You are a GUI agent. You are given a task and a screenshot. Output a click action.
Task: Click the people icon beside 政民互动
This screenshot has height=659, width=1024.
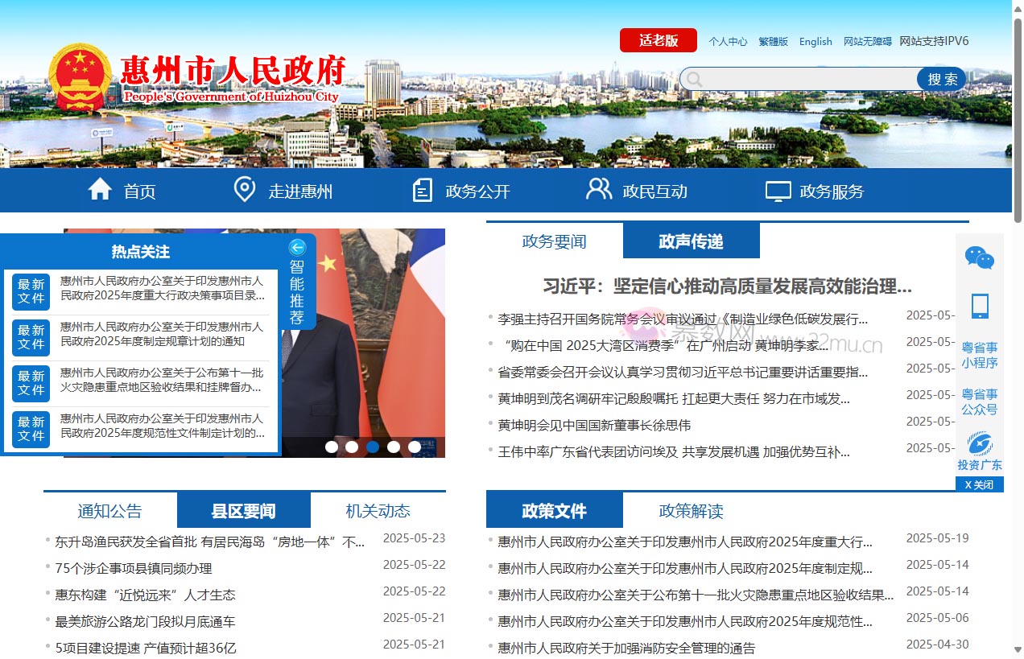click(x=599, y=188)
